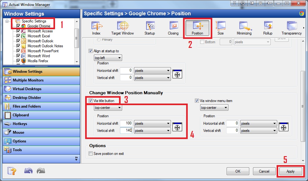The height and width of the screenshot is (181, 308).
Task: Click the Cancel button
Action: 264,171
